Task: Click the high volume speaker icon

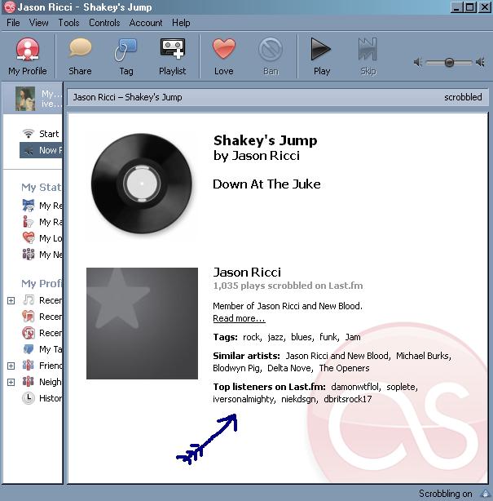Action: tap(480, 62)
